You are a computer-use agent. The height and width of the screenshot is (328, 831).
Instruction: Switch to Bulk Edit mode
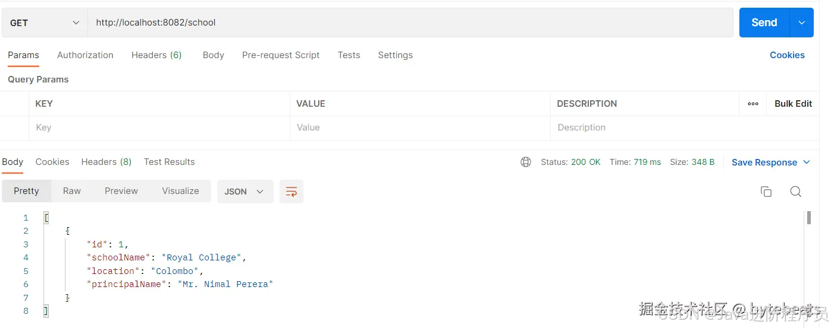click(x=793, y=104)
